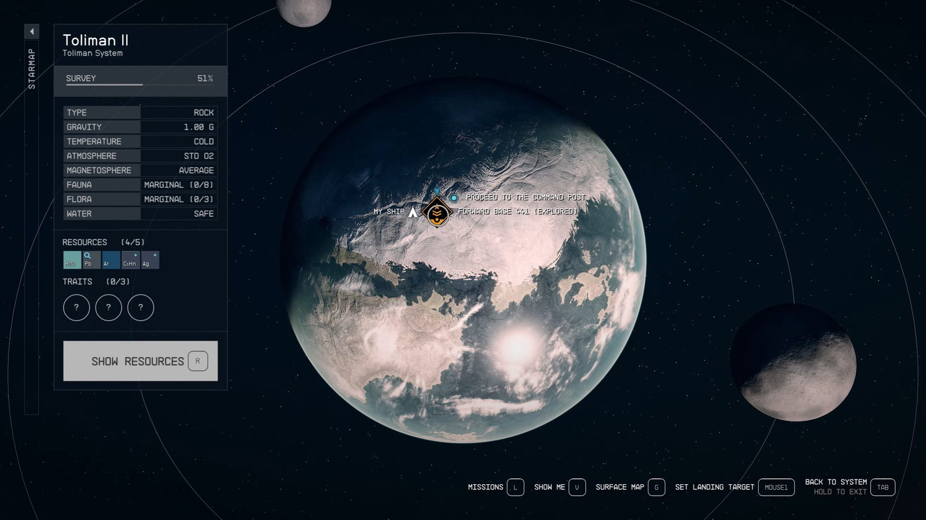Click the Survey 51% progress bar
Screen dimensions: 926x520
141,81
